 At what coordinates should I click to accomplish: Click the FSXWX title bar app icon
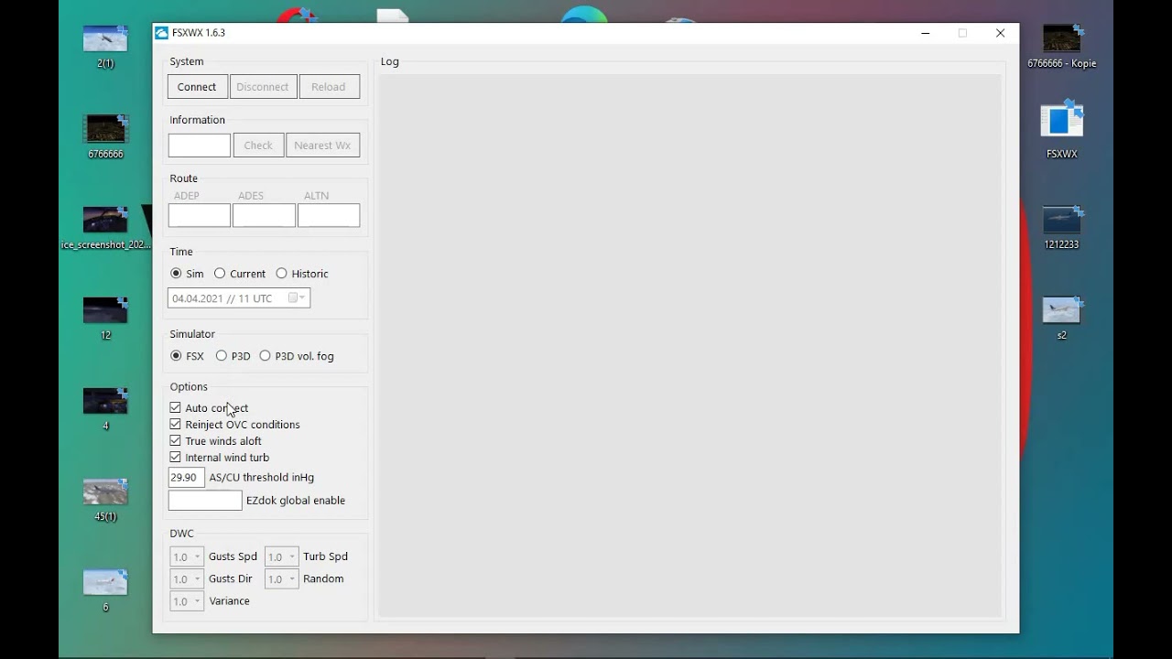(161, 33)
